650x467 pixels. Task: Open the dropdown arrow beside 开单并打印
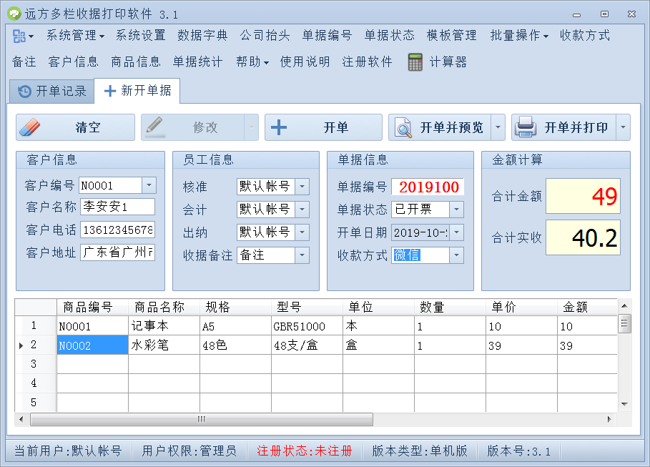tap(624, 127)
